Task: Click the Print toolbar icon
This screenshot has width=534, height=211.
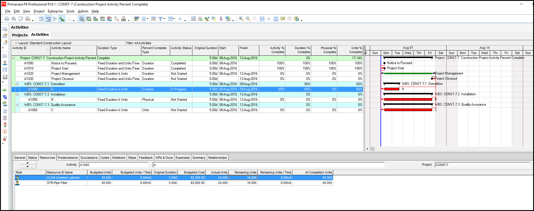Action: (7, 19)
